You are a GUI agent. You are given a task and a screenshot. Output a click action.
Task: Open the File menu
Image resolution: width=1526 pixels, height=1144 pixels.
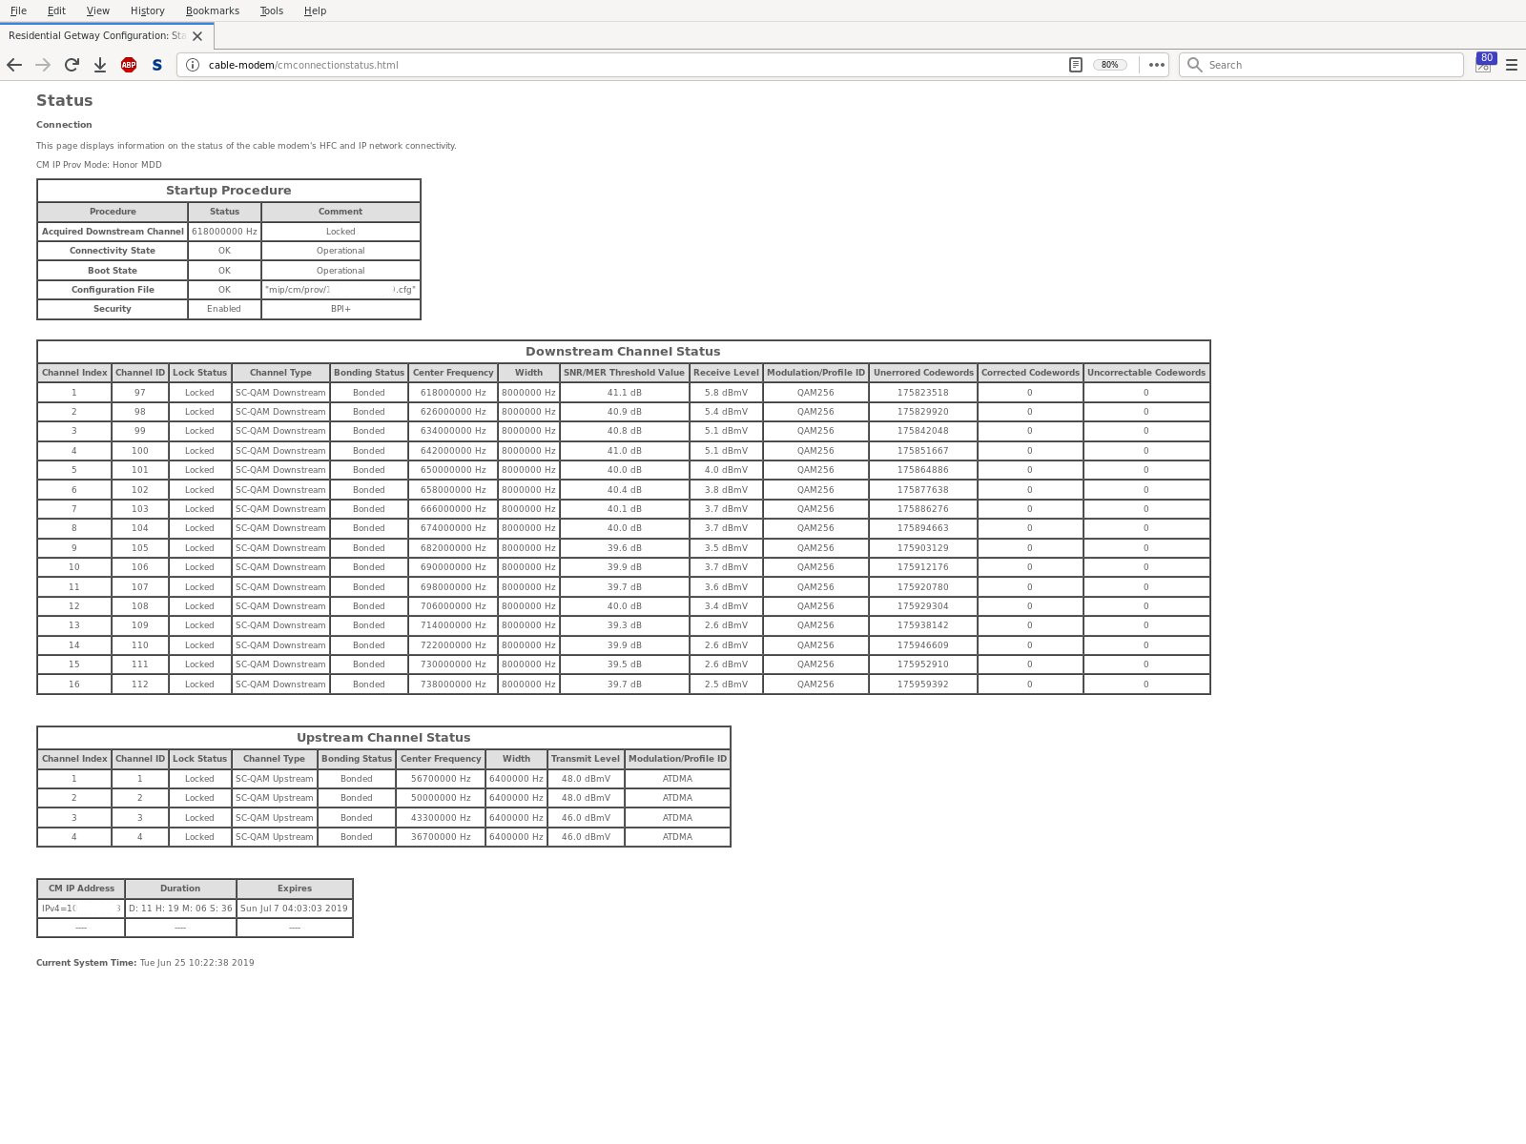(18, 10)
